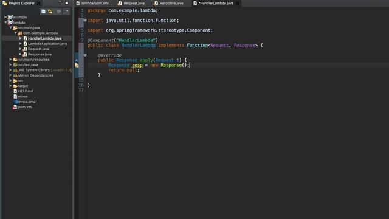Click line number 16 in the gutter

(81, 85)
